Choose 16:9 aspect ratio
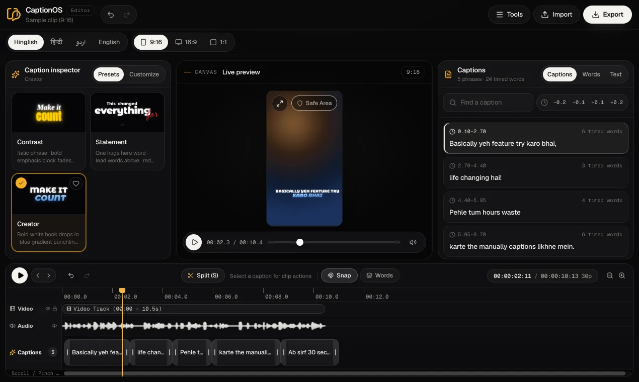The image size is (639, 382). (x=186, y=42)
